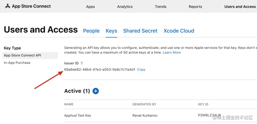Switch to the Keys tab
This screenshot has width=257, height=124.
[111, 31]
